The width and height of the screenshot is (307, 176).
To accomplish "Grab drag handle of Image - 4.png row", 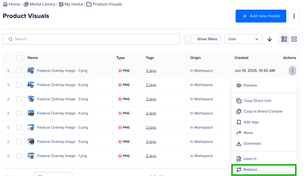I will [8, 113].
